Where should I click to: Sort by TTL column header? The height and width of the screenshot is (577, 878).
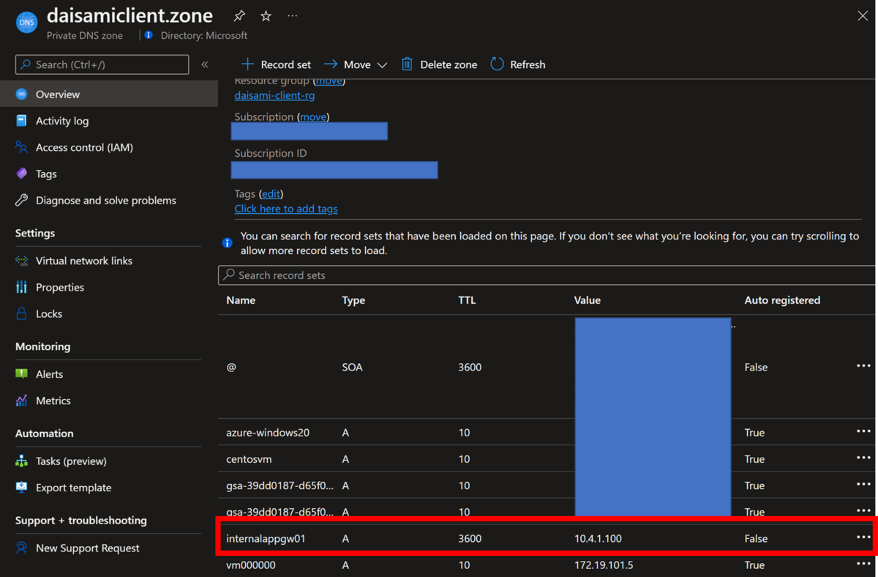(467, 300)
